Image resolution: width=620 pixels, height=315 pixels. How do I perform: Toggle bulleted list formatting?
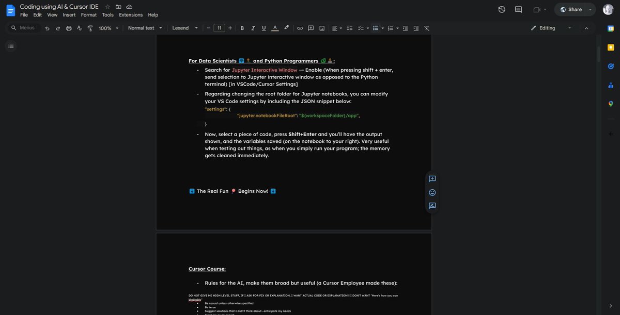pos(376,28)
